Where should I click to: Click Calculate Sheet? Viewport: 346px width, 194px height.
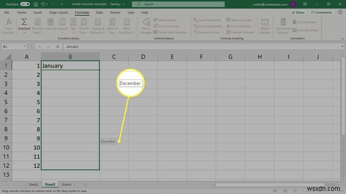(x=305, y=30)
